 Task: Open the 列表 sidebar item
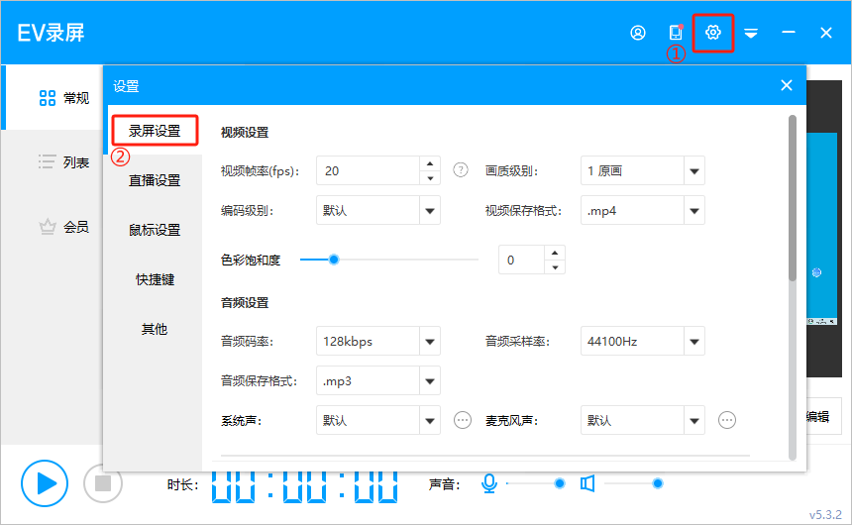pos(63,161)
